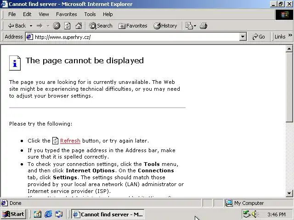
Task: Open the Search pane button
Action: point(101,26)
